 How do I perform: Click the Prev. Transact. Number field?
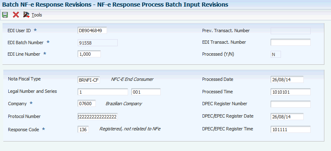coord(291,31)
